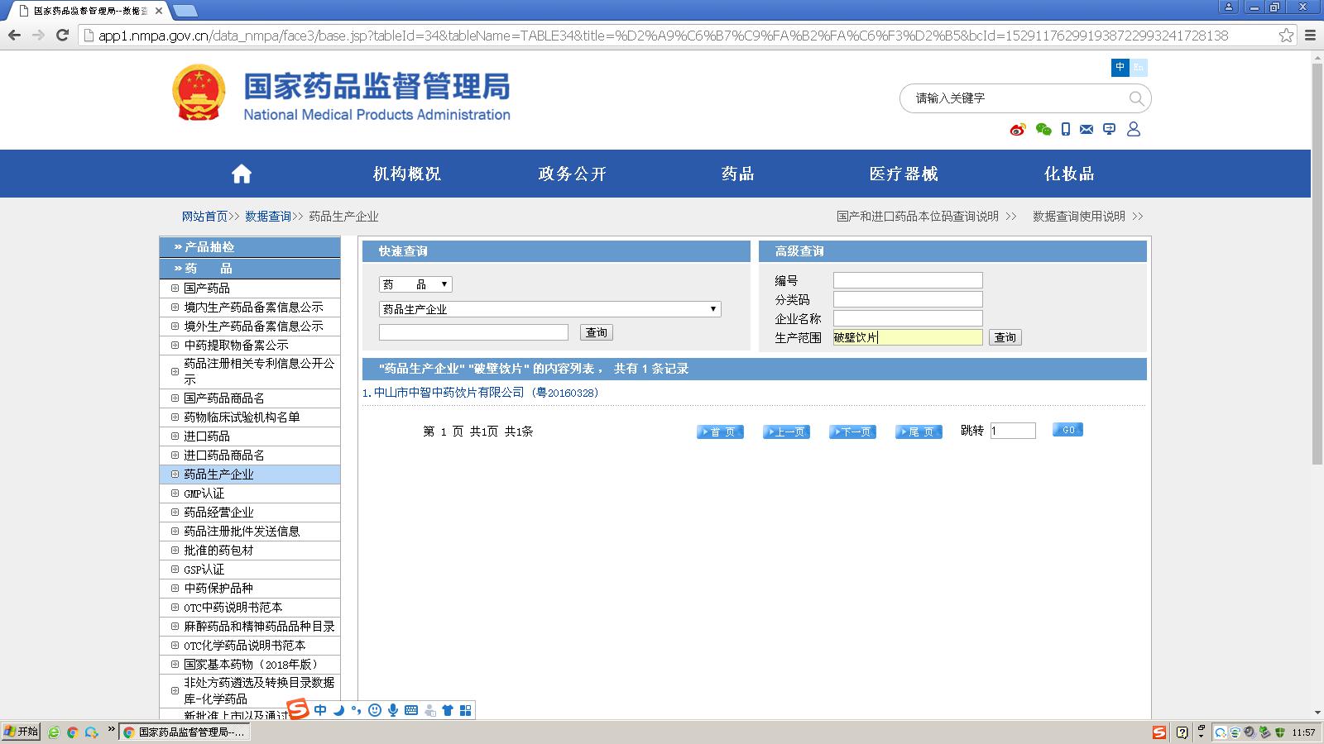Toggle full/half width mode on input bar
The width and height of the screenshot is (1324, 744).
[x=338, y=710]
